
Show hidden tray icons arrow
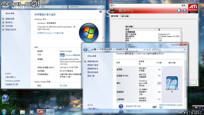coord(173,112)
